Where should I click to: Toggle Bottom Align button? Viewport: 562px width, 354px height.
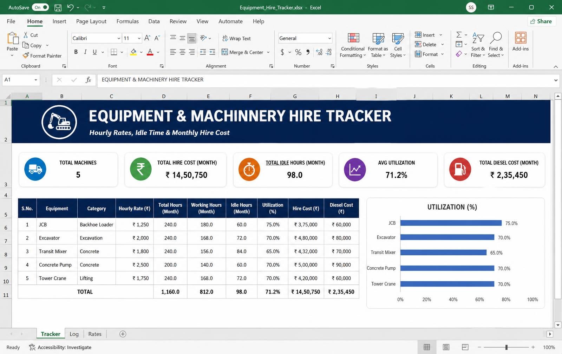pyautogui.click(x=192, y=38)
